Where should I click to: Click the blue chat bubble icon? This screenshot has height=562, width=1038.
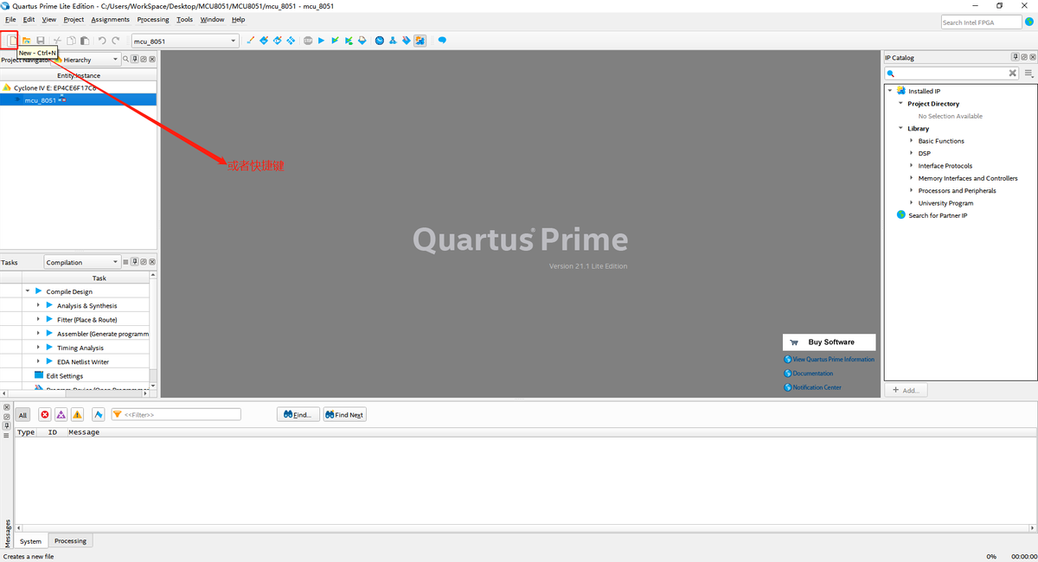pyautogui.click(x=442, y=41)
